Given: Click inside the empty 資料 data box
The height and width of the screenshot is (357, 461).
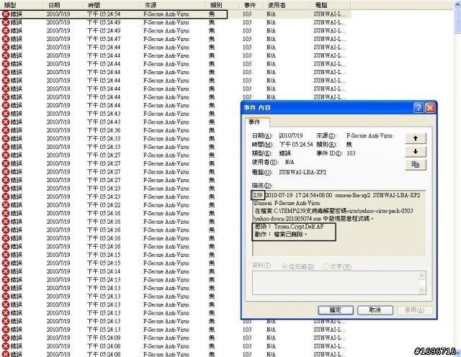Looking at the screenshot, I should tap(335, 283).
